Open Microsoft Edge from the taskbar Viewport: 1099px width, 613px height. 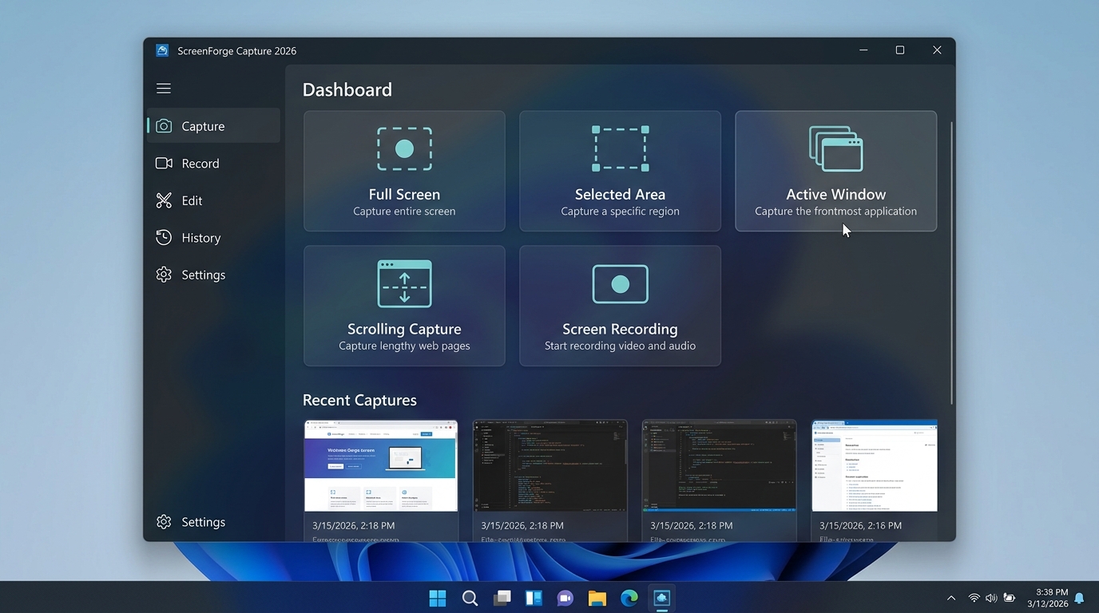[629, 598]
